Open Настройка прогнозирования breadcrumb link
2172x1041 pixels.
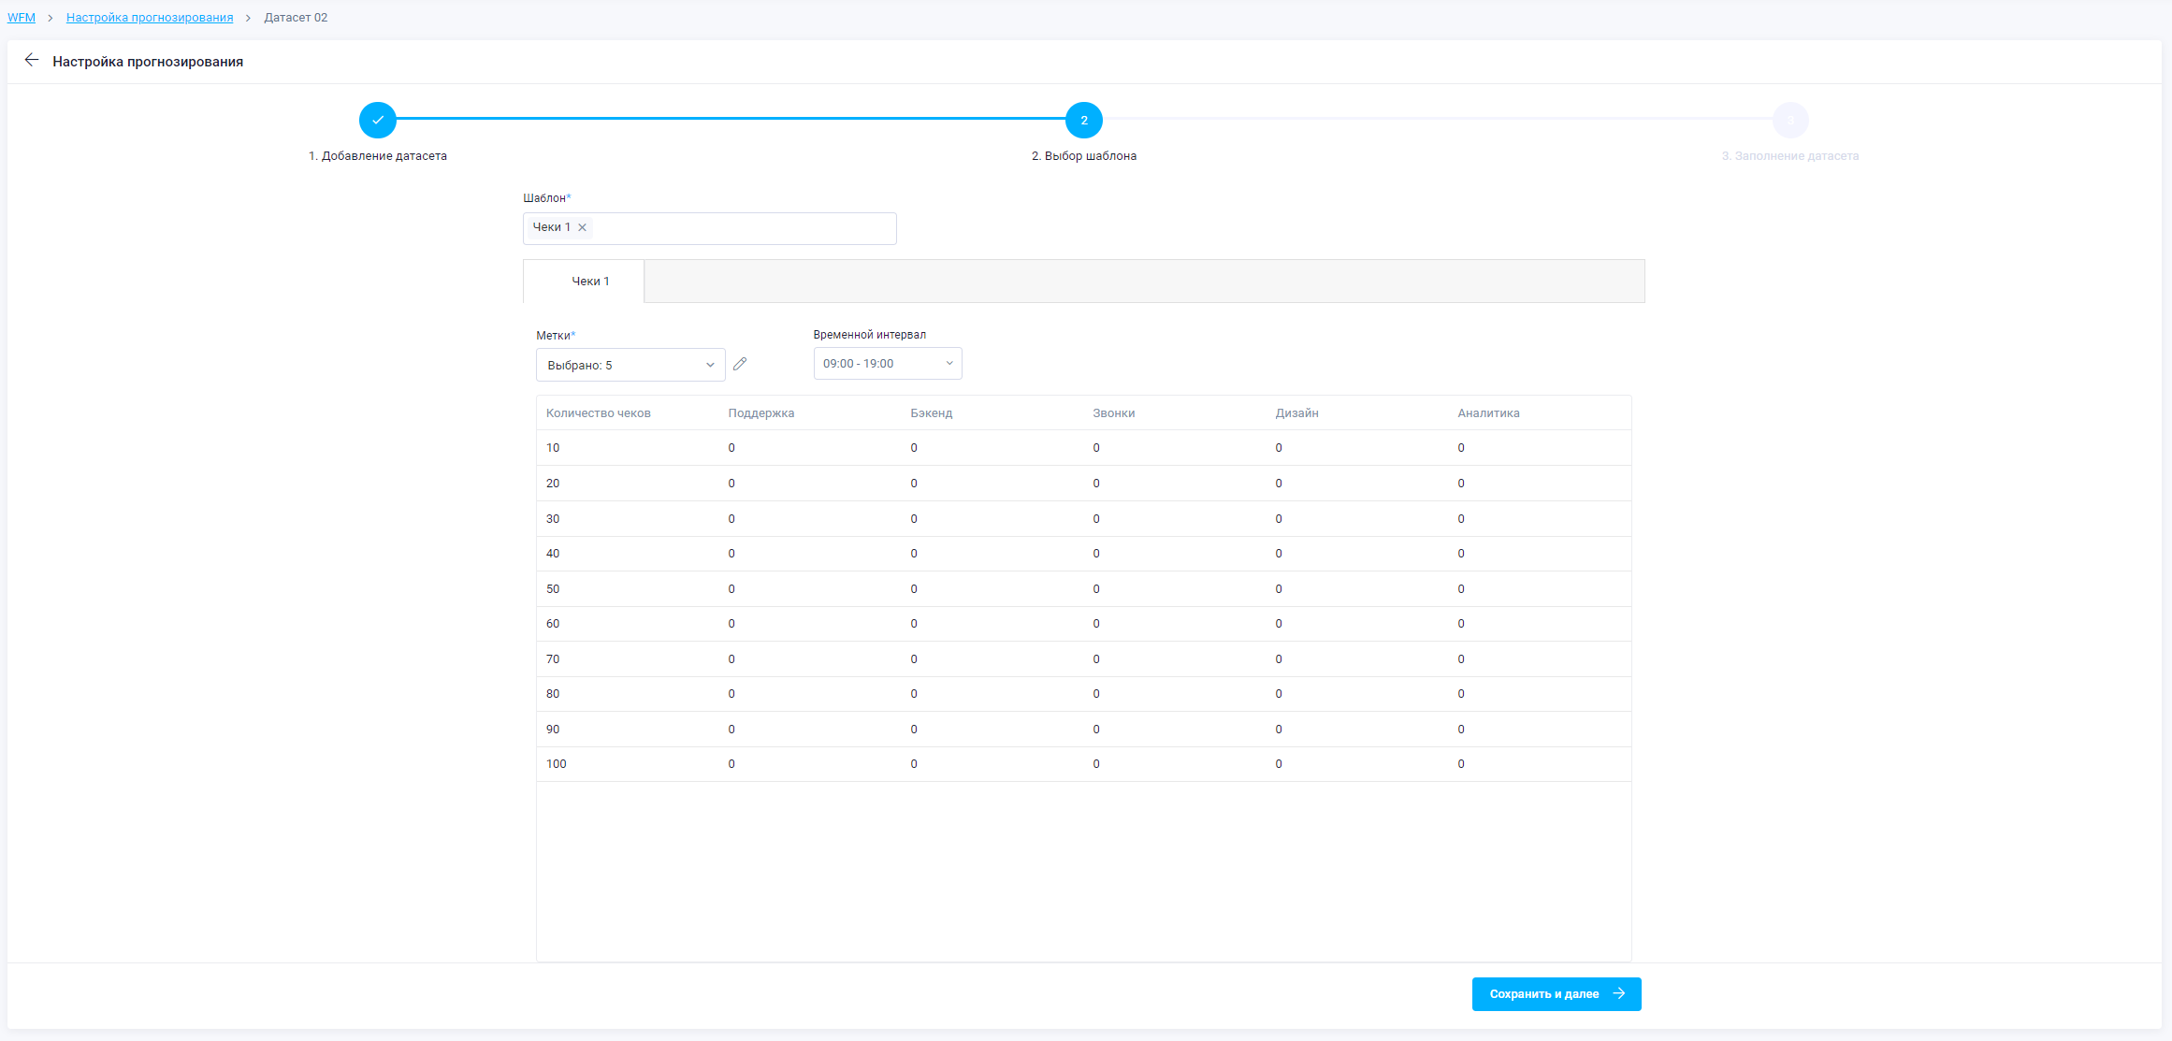pyautogui.click(x=150, y=18)
